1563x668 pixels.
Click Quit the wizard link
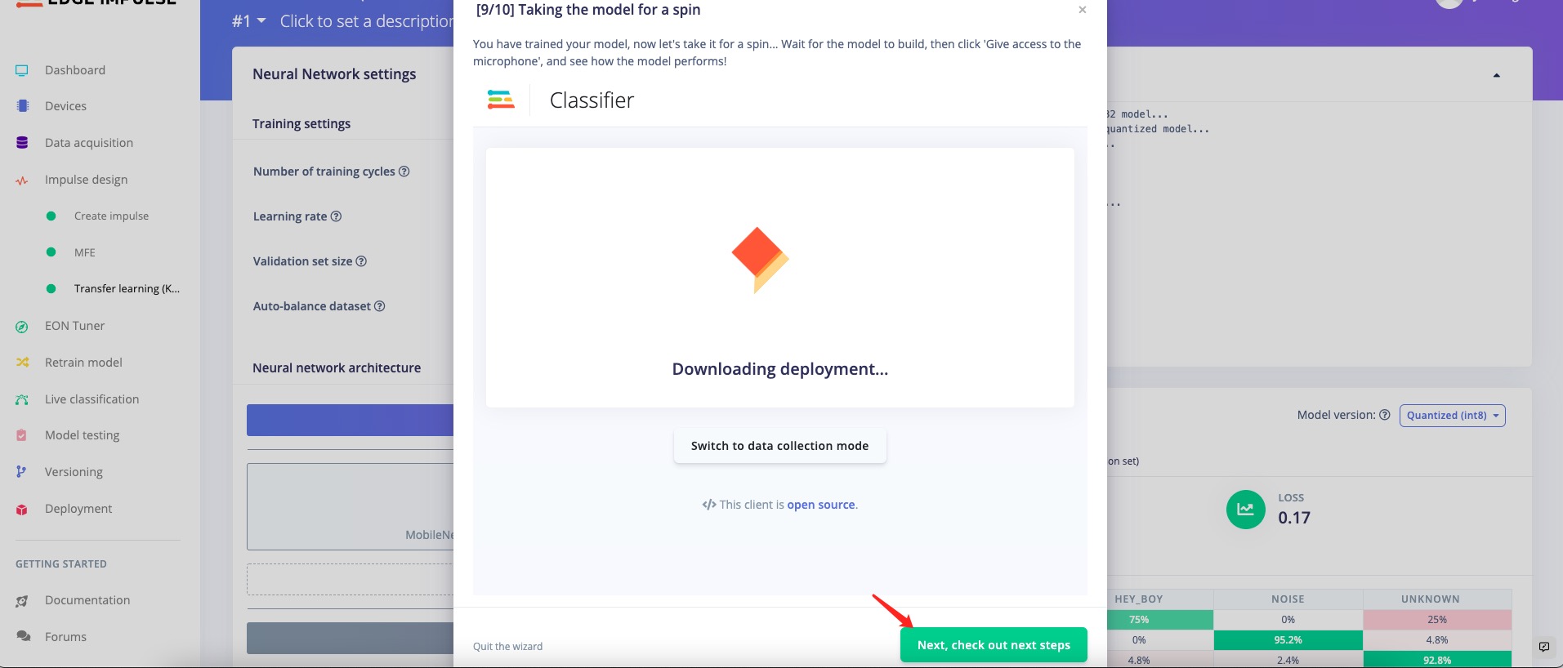(x=507, y=647)
